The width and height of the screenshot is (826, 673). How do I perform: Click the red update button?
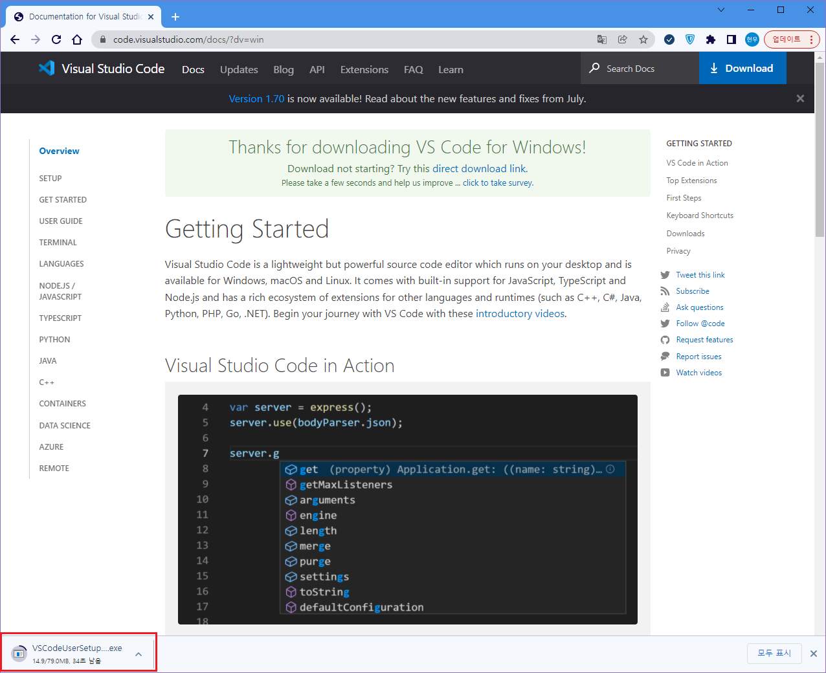coord(792,39)
